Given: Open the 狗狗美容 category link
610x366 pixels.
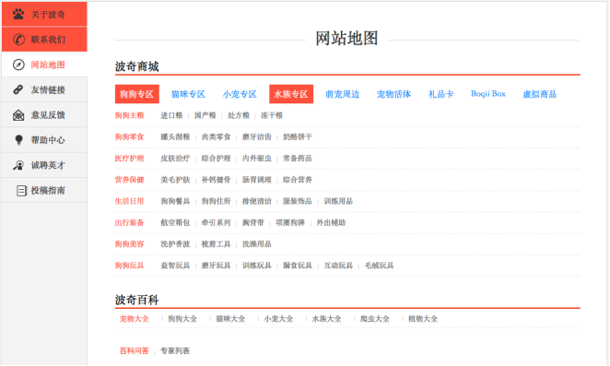Looking at the screenshot, I should [x=130, y=243].
